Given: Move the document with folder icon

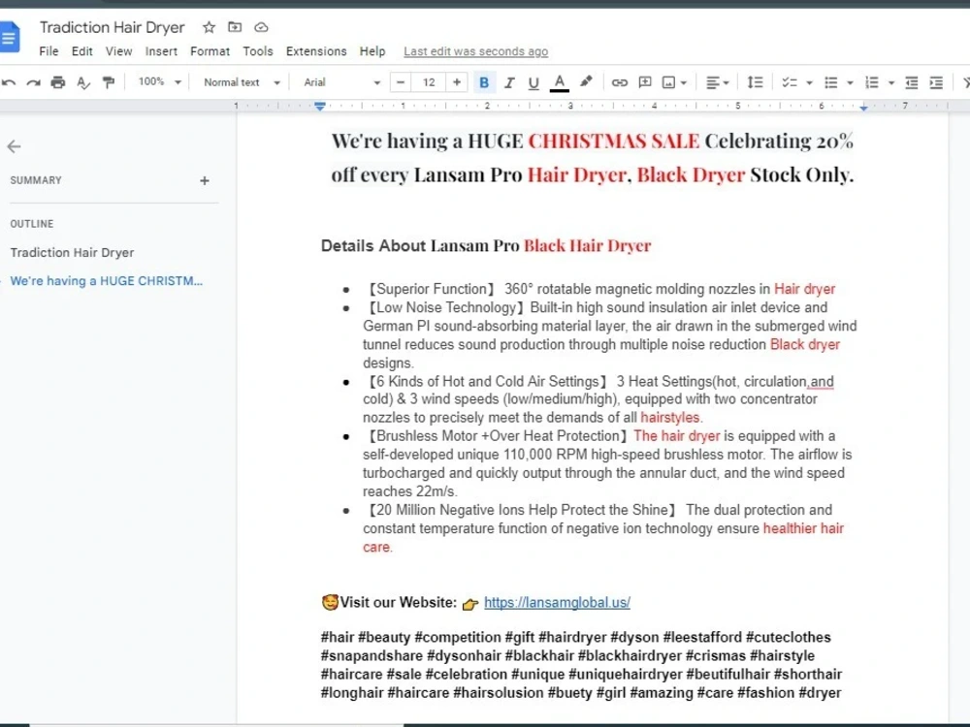Looking at the screenshot, I should tap(235, 27).
